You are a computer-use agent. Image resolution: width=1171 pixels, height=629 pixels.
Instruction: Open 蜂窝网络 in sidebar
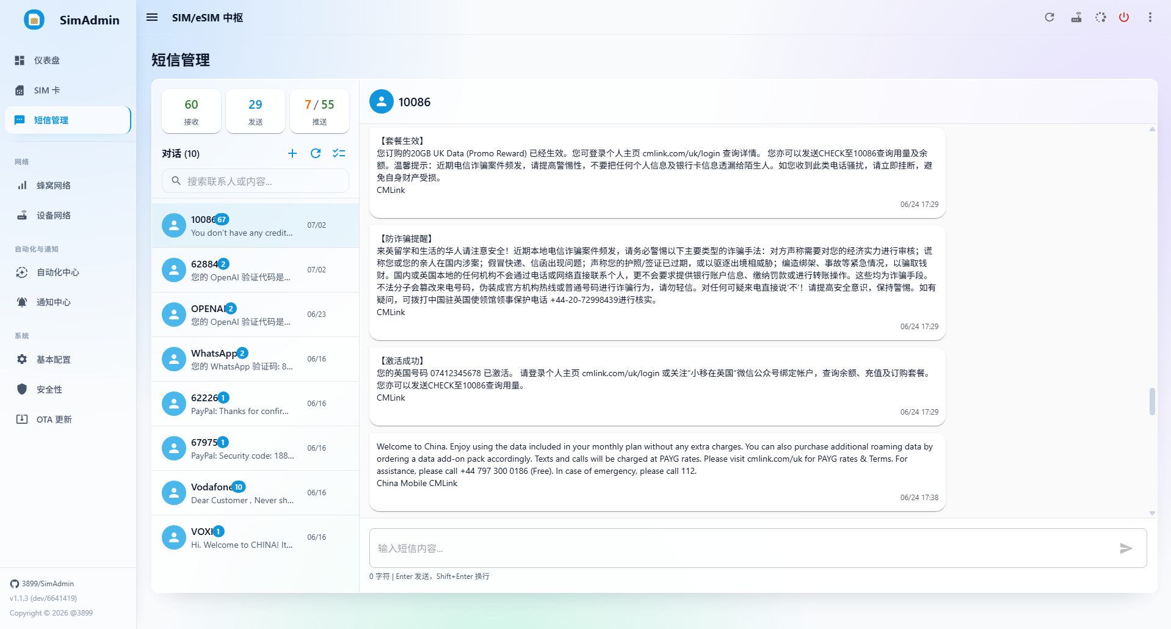coord(68,186)
